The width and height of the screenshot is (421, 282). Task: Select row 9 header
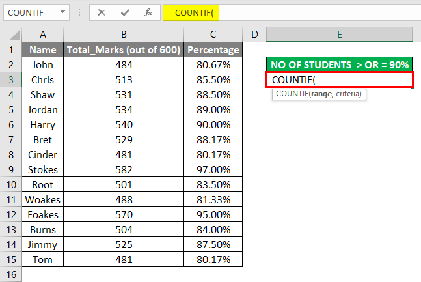click(x=10, y=169)
